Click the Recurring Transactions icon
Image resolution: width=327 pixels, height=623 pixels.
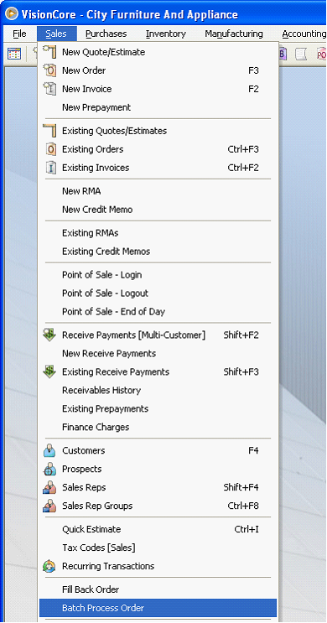tap(49, 566)
